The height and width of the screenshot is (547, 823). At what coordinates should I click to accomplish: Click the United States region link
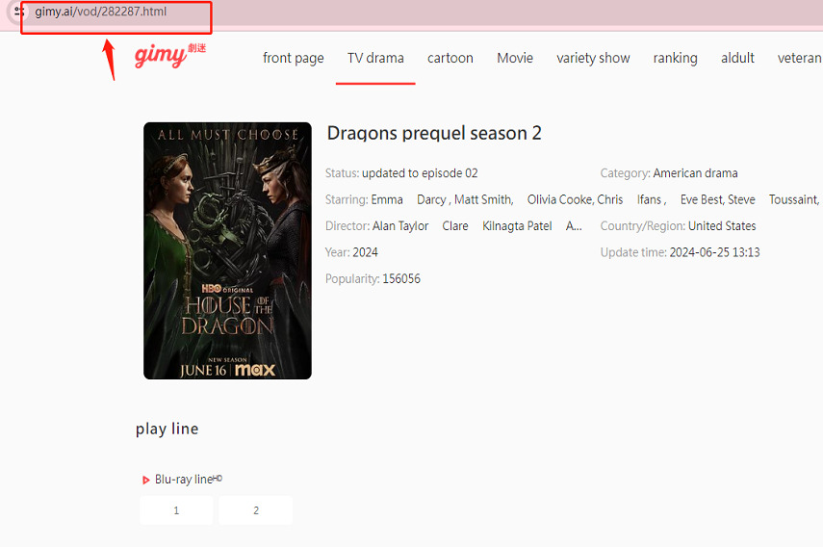722,225
